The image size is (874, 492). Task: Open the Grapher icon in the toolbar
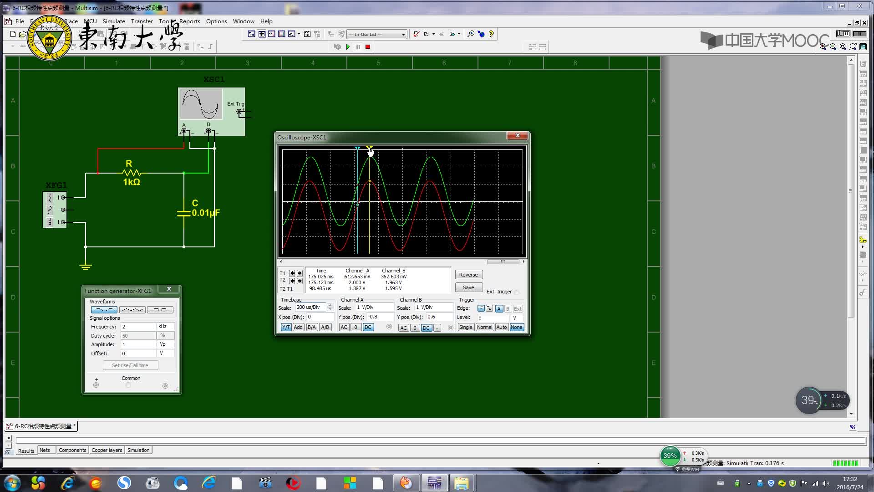[291, 34]
